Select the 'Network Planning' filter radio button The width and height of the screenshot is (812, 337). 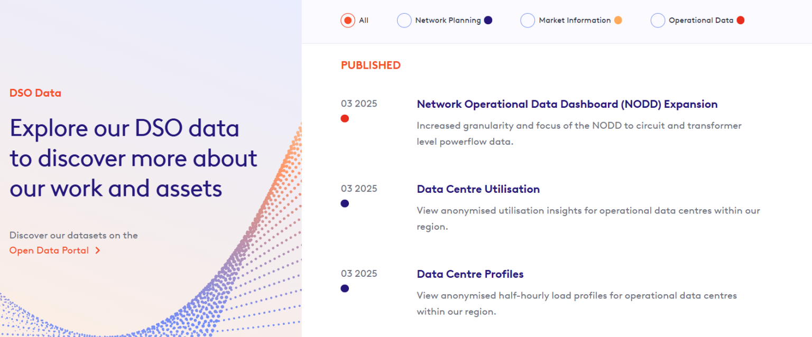(x=404, y=20)
